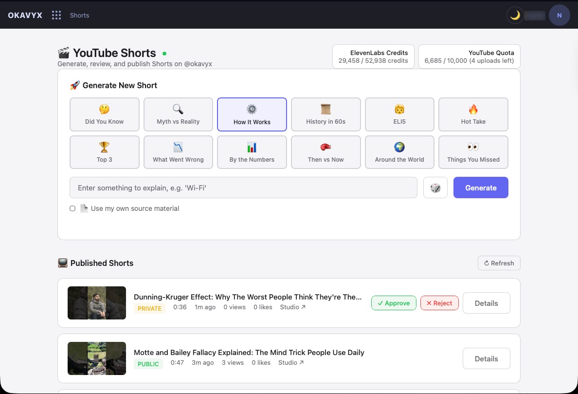Select the Myth vs Reality format

178,114
